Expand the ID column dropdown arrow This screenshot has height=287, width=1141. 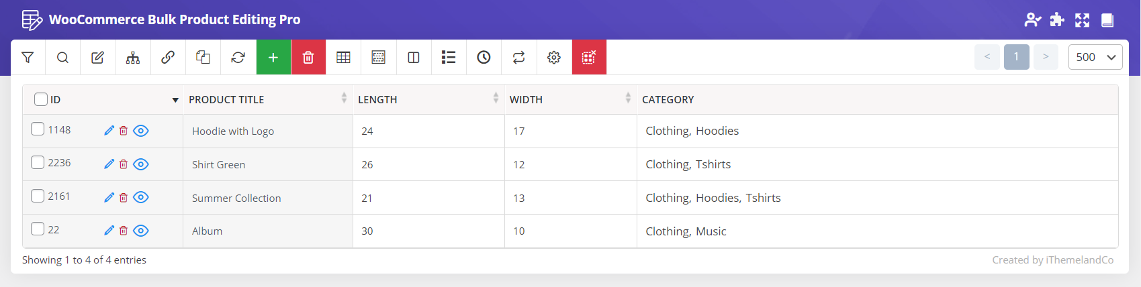point(175,100)
